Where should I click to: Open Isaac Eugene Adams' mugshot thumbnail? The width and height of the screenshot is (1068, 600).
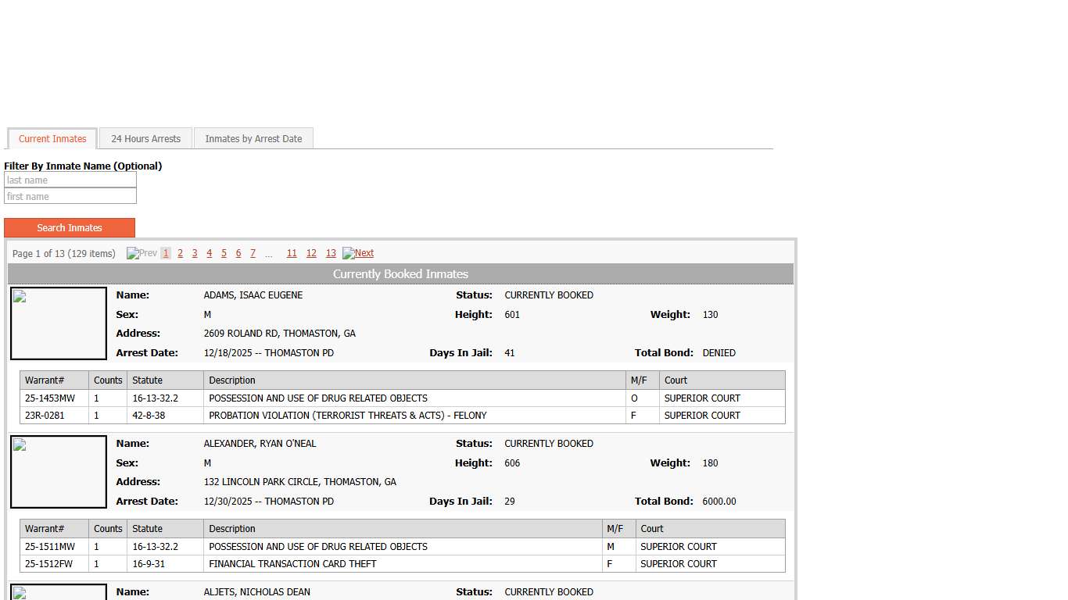59,323
